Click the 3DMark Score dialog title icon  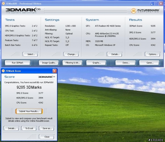coord(3,71)
